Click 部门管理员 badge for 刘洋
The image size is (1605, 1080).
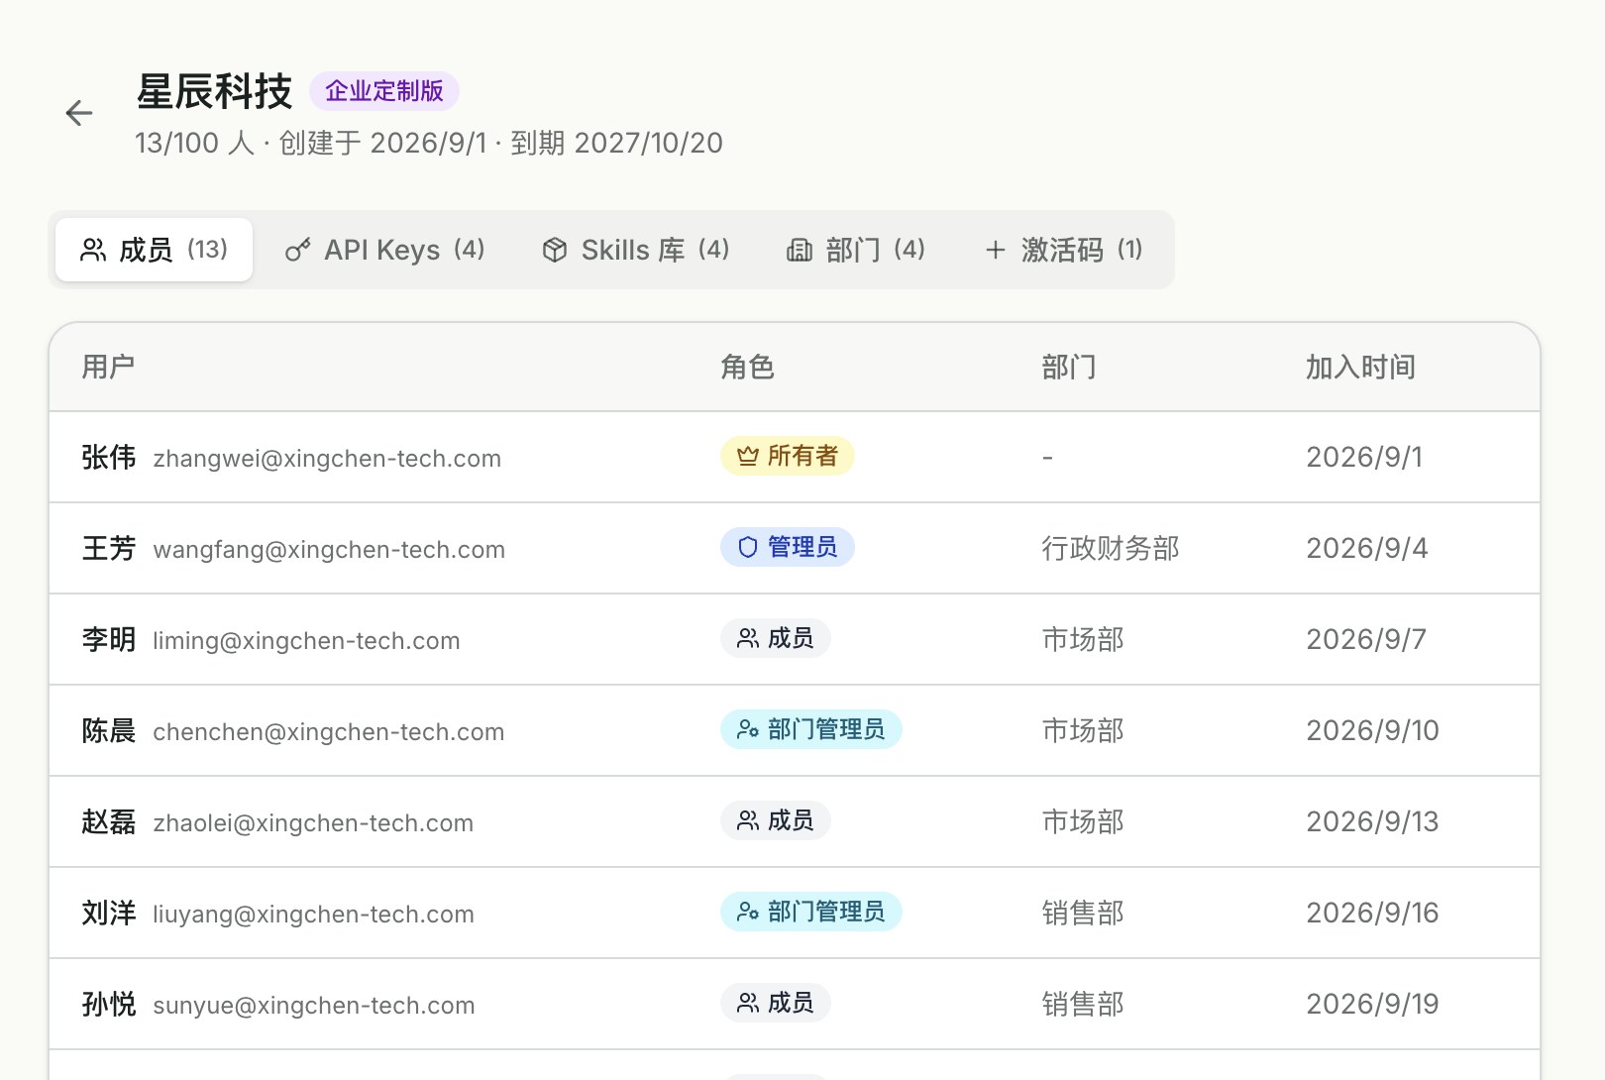[x=811, y=912]
